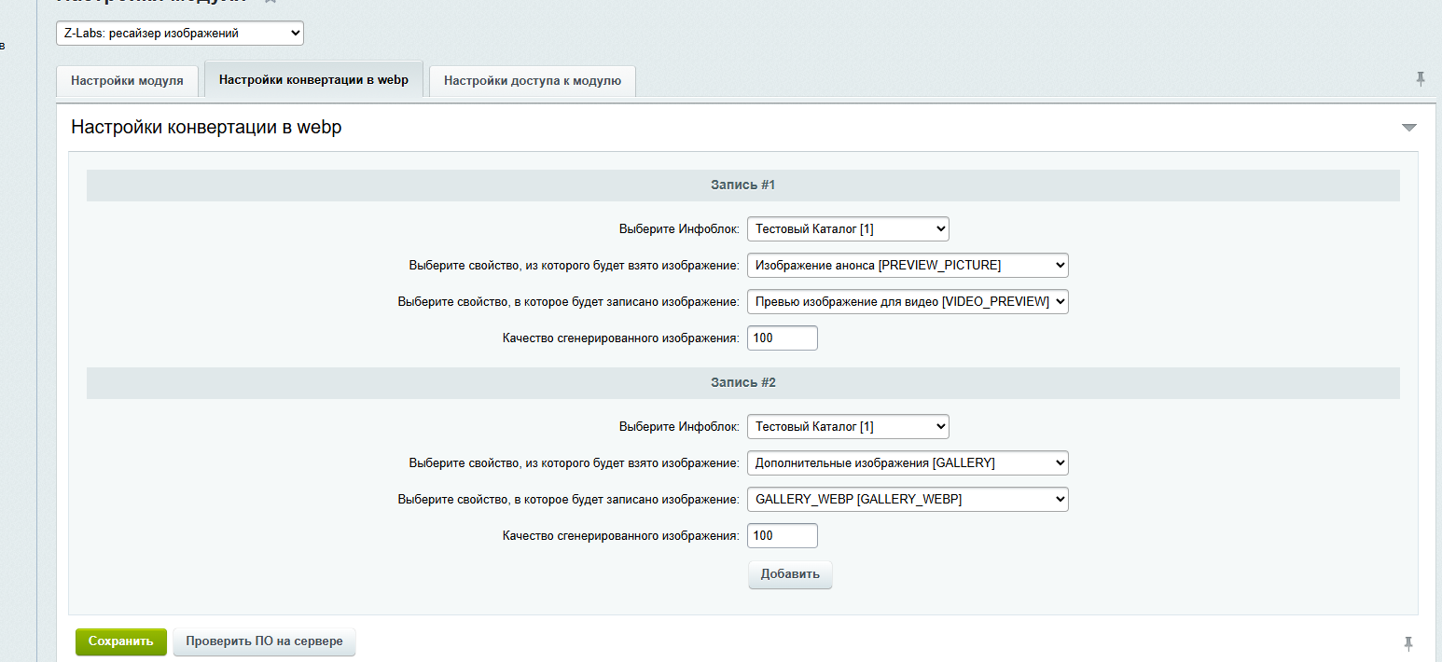Image resolution: width=1442 pixels, height=662 pixels.
Task: Click the pin icon beside the save buttons
Action: [x=1408, y=643]
